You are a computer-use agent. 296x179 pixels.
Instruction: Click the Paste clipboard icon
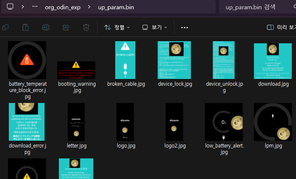pyautogui.click(x=26, y=27)
